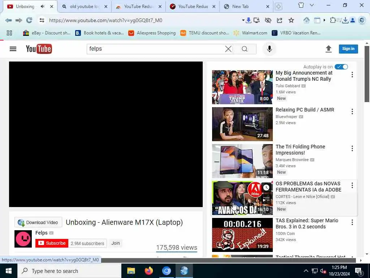The image size is (370, 278).
Task: Open the eBay bookmark
Action: coord(47,33)
